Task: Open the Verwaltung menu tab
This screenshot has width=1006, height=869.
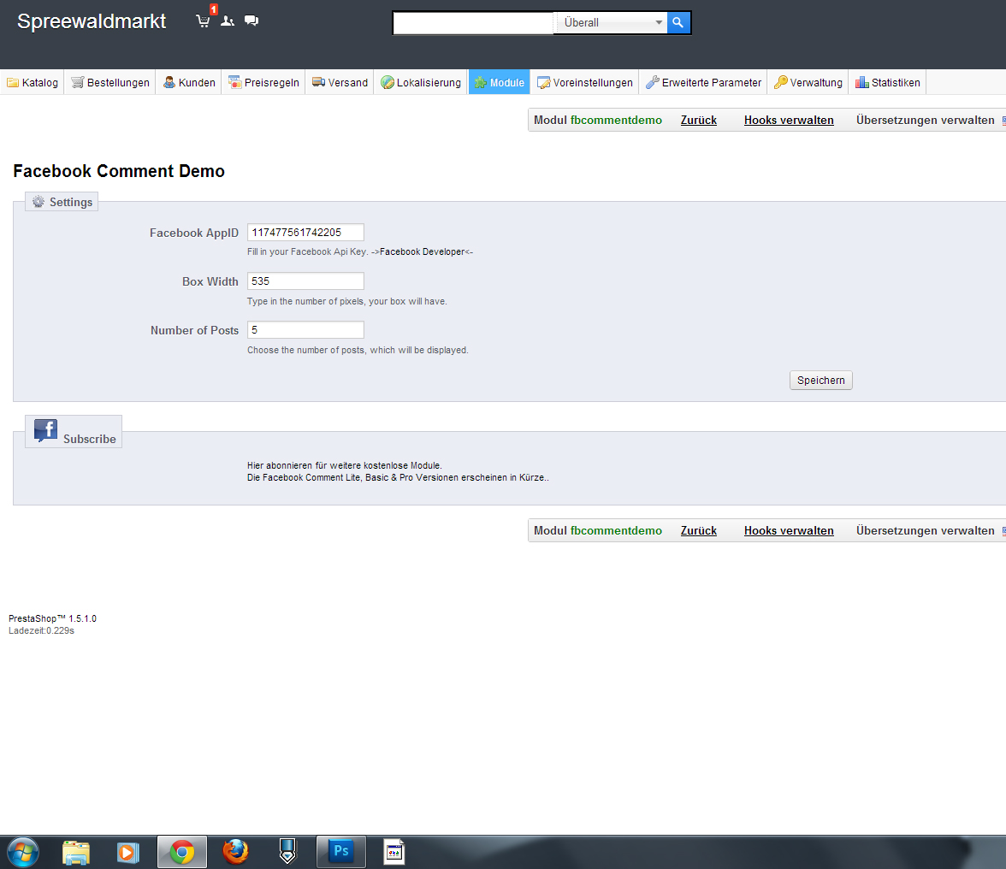Action: (x=808, y=82)
